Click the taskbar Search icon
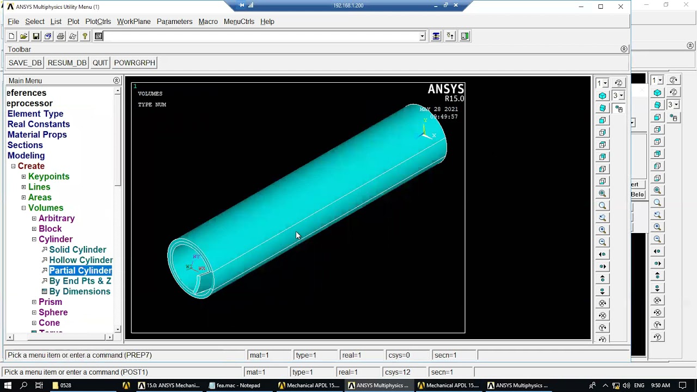Screen dimensions: 697x392 [23, 385]
